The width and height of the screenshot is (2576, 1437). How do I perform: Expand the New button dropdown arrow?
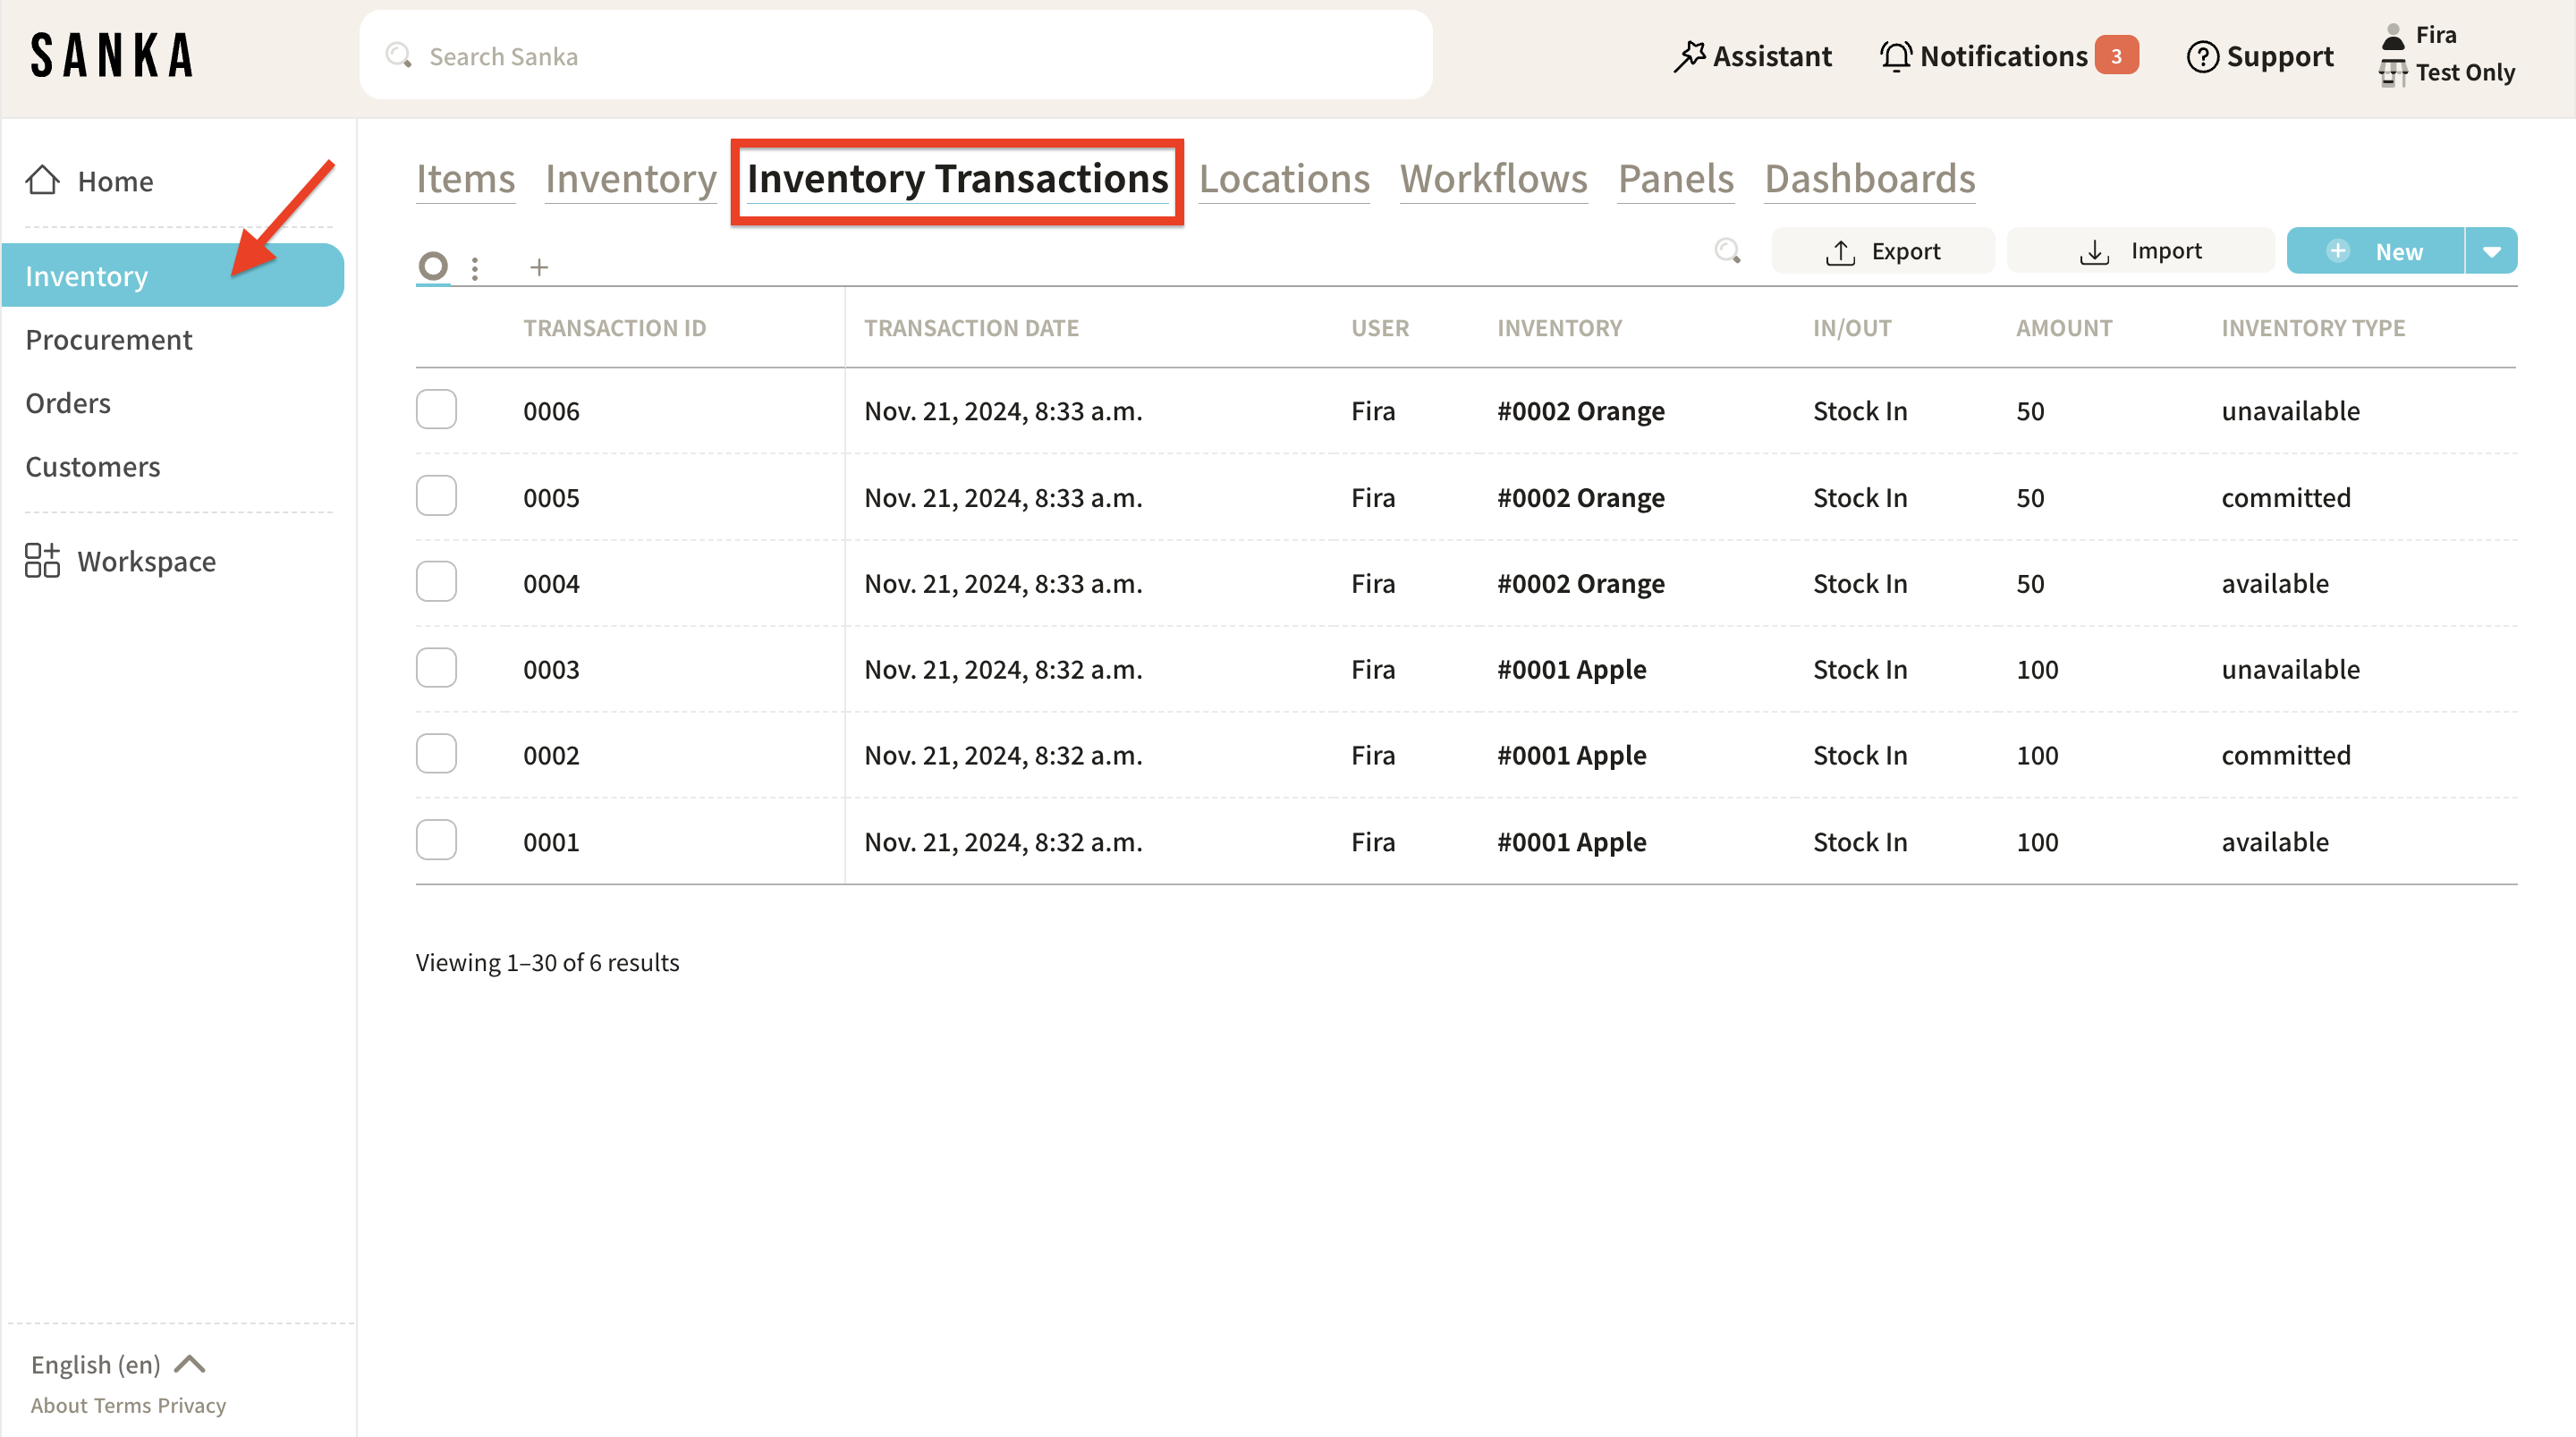point(2491,251)
